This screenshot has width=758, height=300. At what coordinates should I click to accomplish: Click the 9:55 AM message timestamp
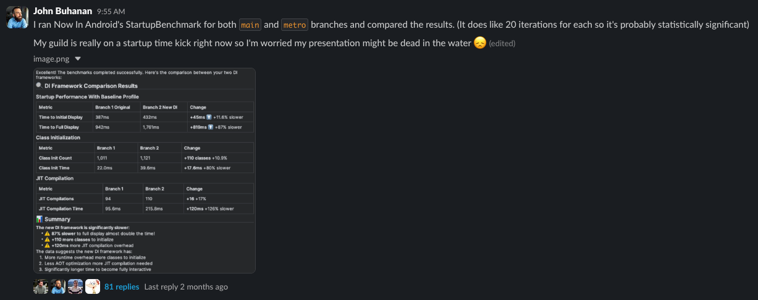point(111,11)
